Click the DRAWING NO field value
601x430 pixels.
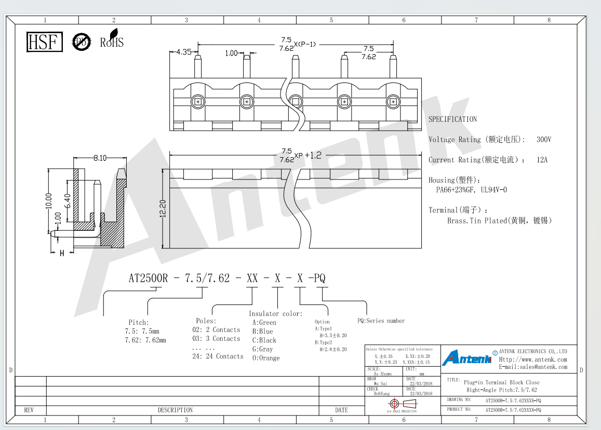tap(513, 400)
